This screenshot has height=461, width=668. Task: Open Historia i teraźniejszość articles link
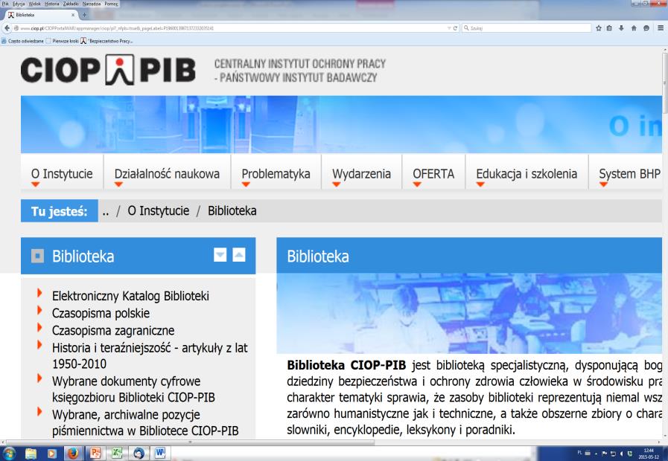pyautogui.click(x=150, y=355)
